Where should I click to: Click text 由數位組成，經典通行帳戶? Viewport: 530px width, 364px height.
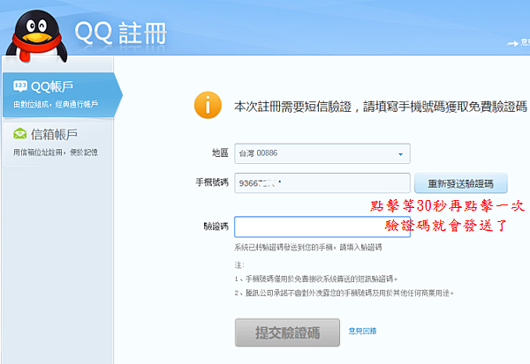pyautogui.click(x=56, y=104)
